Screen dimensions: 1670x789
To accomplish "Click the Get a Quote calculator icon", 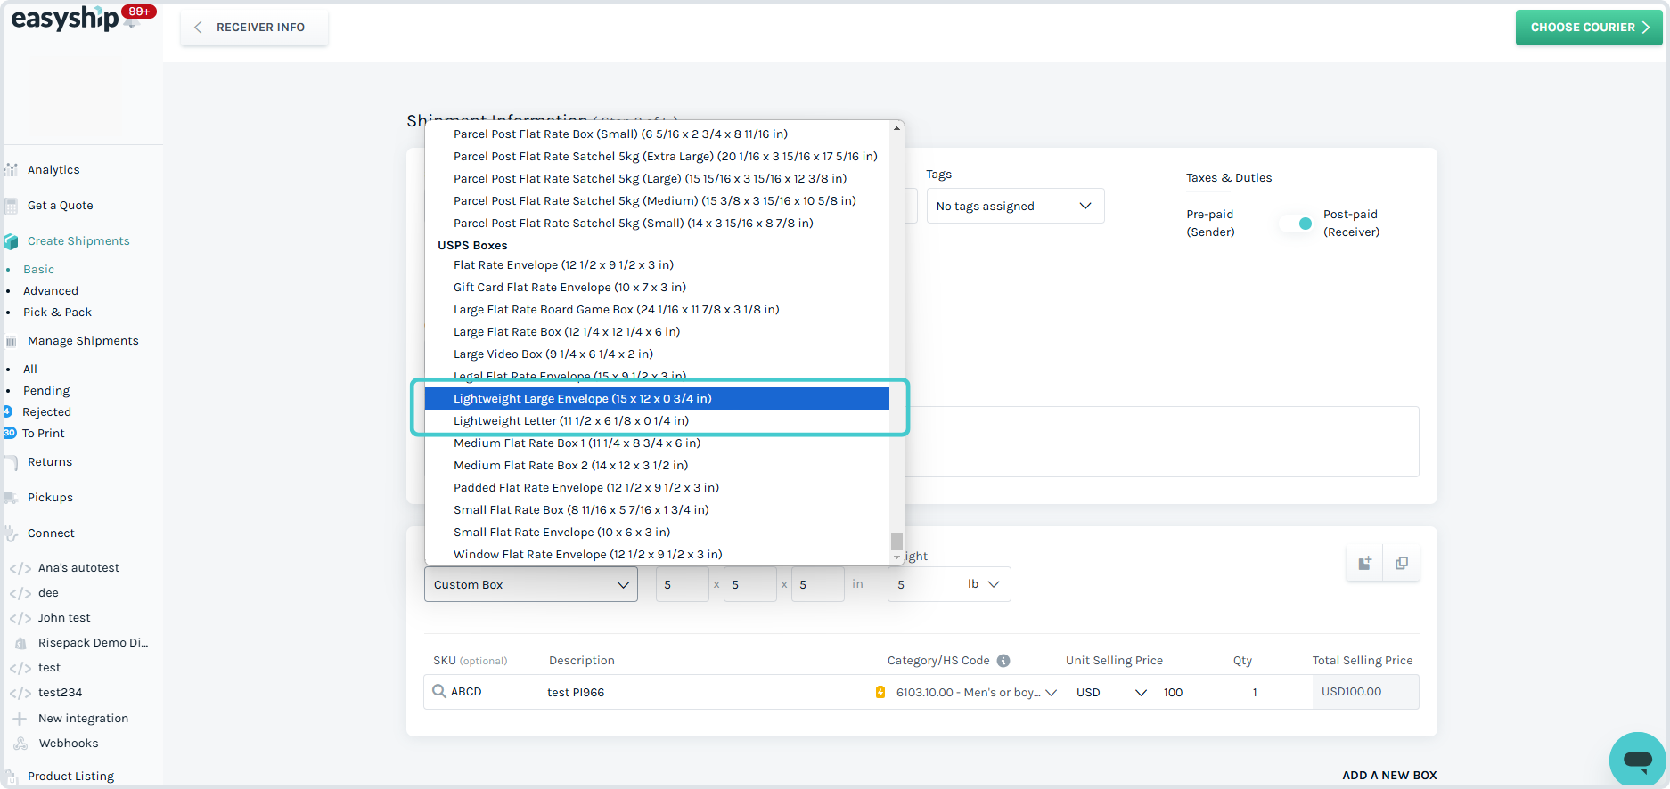I will (12, 206).
